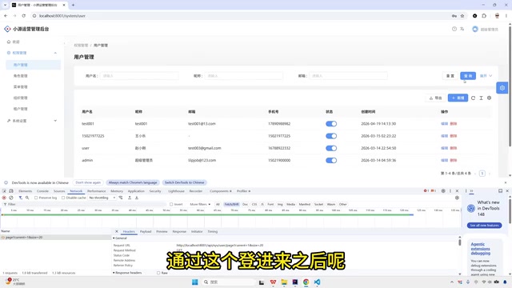The height and width of the screenshot is (288, 512).
Task: Toggle the network filter funnel icon
Action: (x=21, y=198)
